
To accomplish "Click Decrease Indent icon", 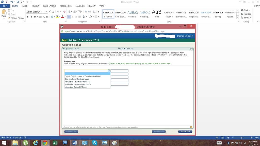I will pyautogui.click(x=86, y=12).
